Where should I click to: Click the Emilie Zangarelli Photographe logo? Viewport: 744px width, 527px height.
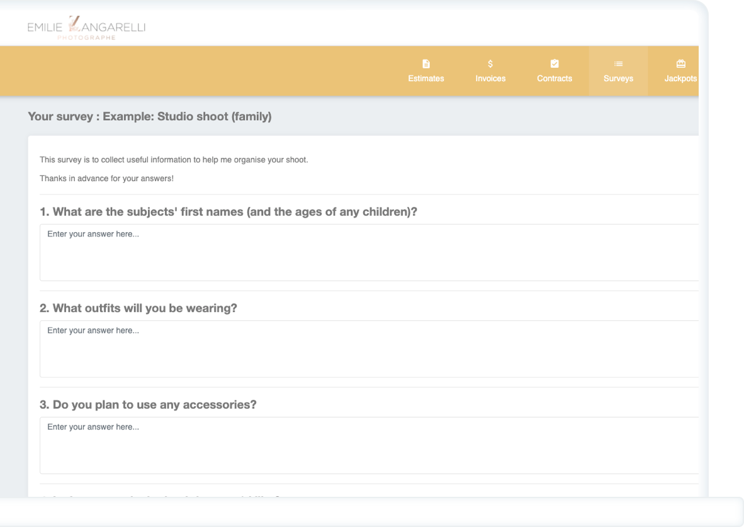pos(86,28)
